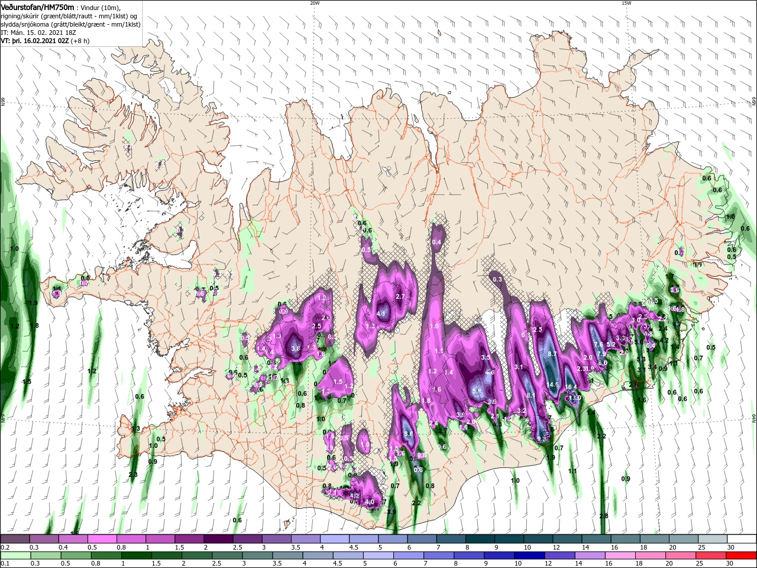Screen dimensions: 757x568
Task: Pick the purple snow-scale swatch for 0.2–0.3
Action: [x=15, y=539]
